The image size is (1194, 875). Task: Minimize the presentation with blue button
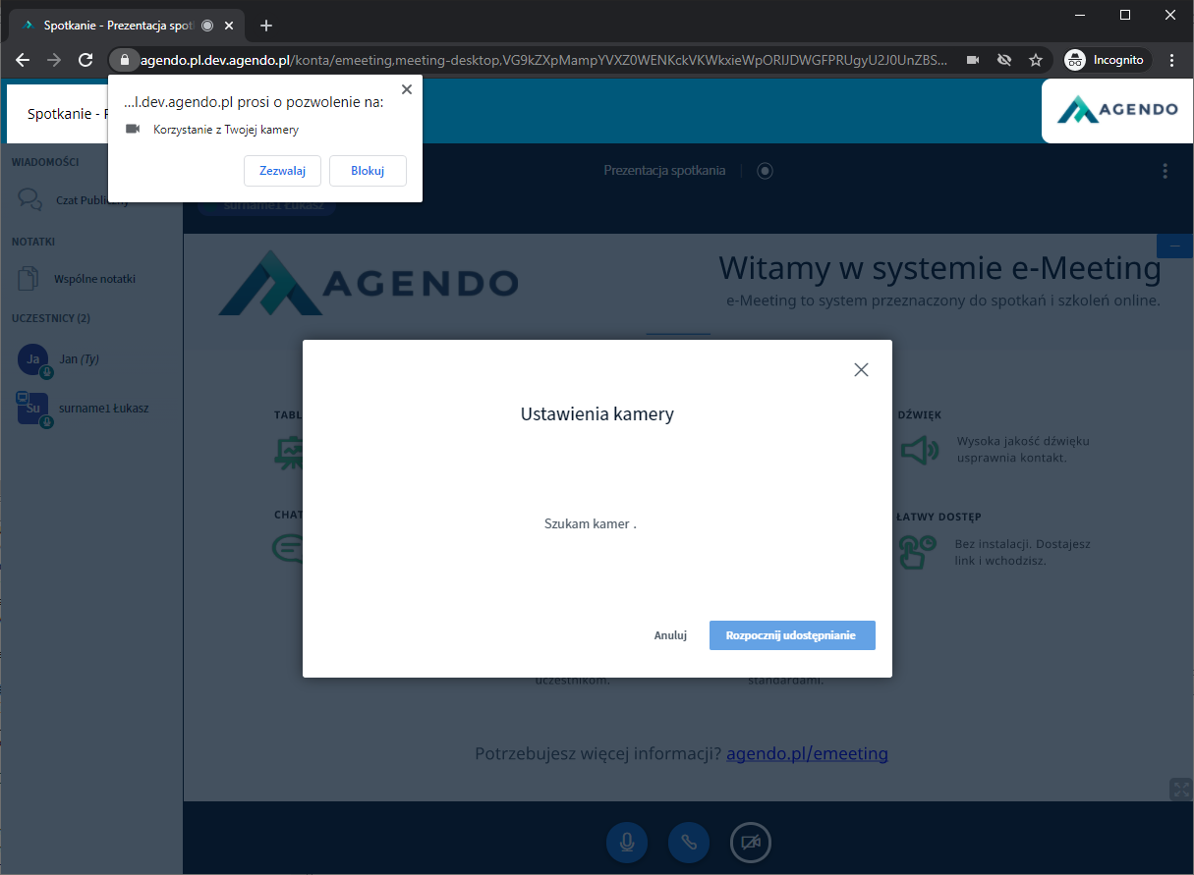(x=1174, y=246)
